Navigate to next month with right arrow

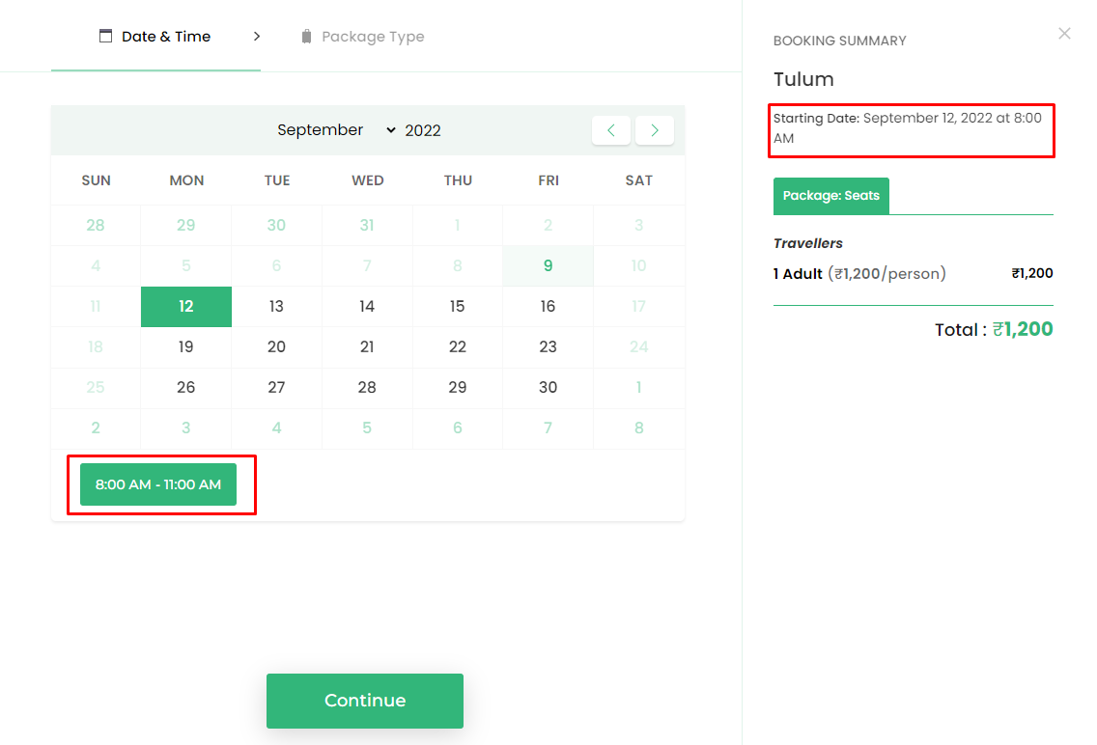pos(655,129)
